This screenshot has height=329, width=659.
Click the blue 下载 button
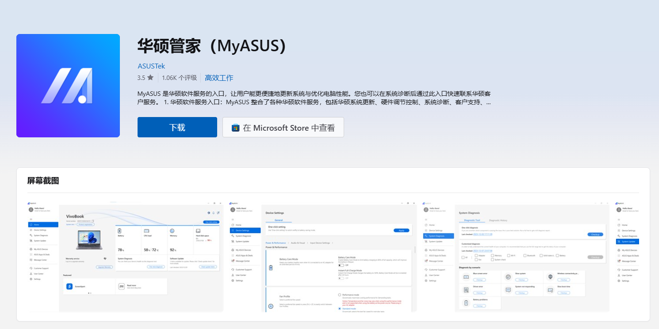pyautogui.click(x=177, y=127)
